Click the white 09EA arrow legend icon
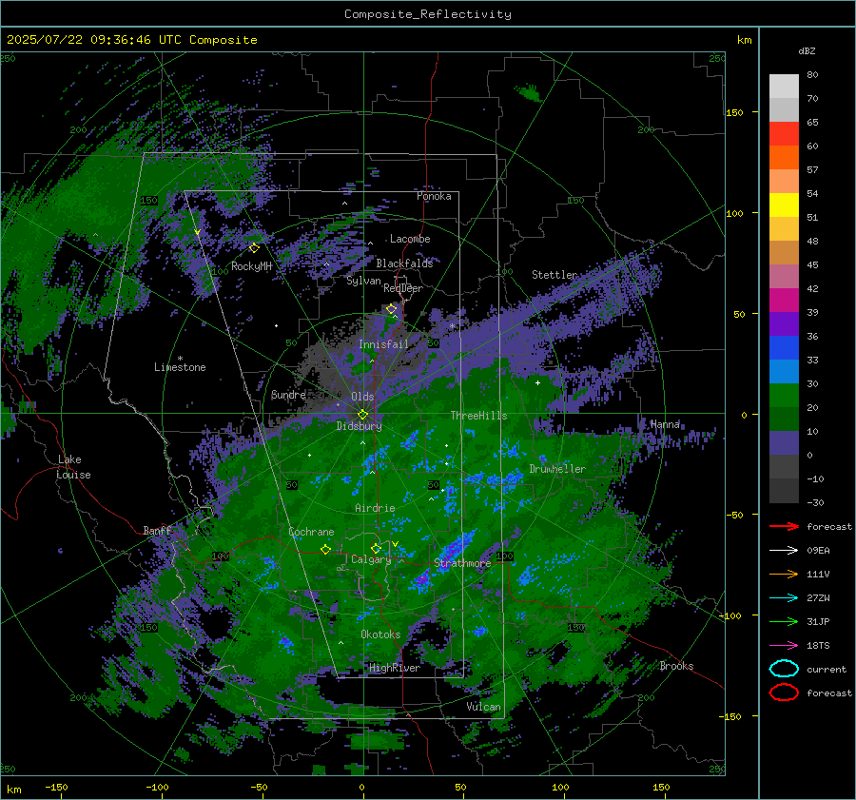 click(x=784, y=551)
